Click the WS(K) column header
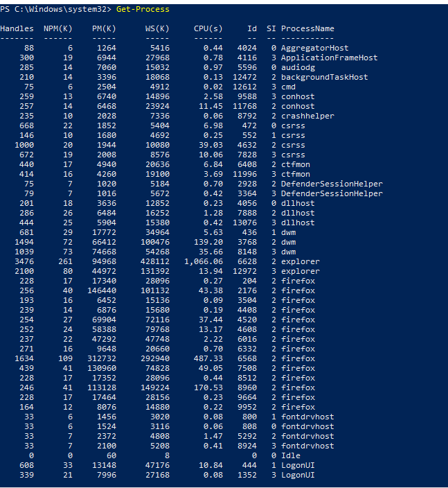The image size is (448, 488). tap(157, 28)
